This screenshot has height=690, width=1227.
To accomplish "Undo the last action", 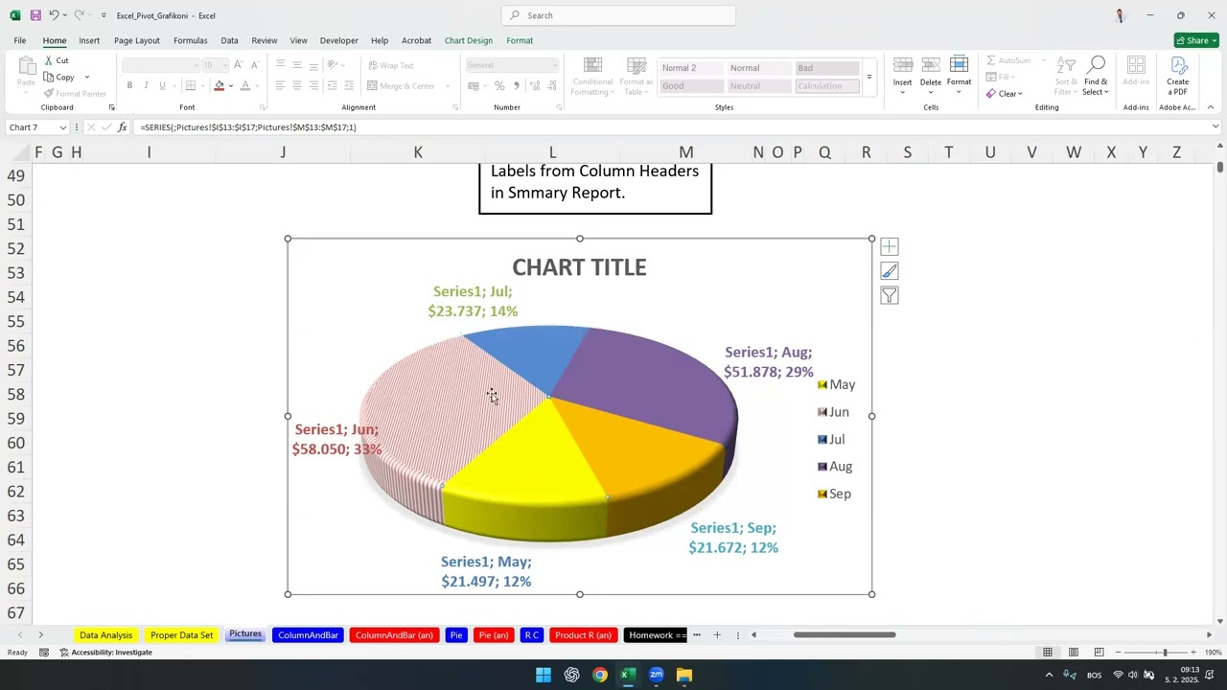I will click(54, 15).
